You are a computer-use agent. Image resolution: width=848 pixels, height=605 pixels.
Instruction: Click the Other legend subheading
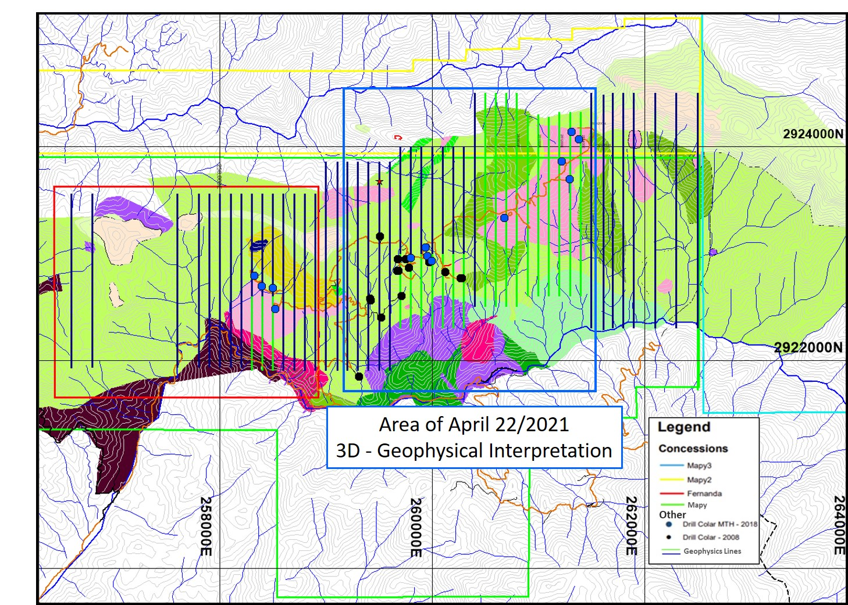[x=672, y=514]
